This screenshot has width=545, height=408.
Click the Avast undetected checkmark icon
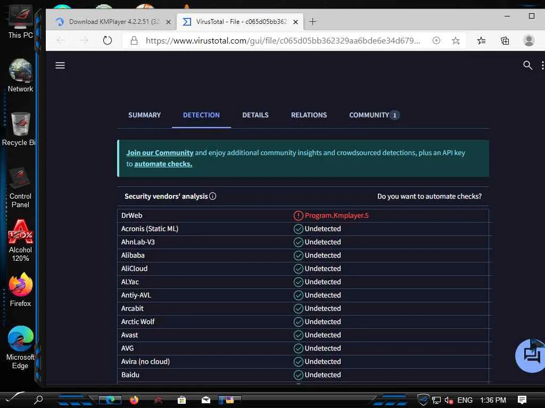298,335
